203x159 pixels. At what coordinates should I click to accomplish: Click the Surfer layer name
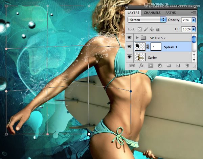153,57
